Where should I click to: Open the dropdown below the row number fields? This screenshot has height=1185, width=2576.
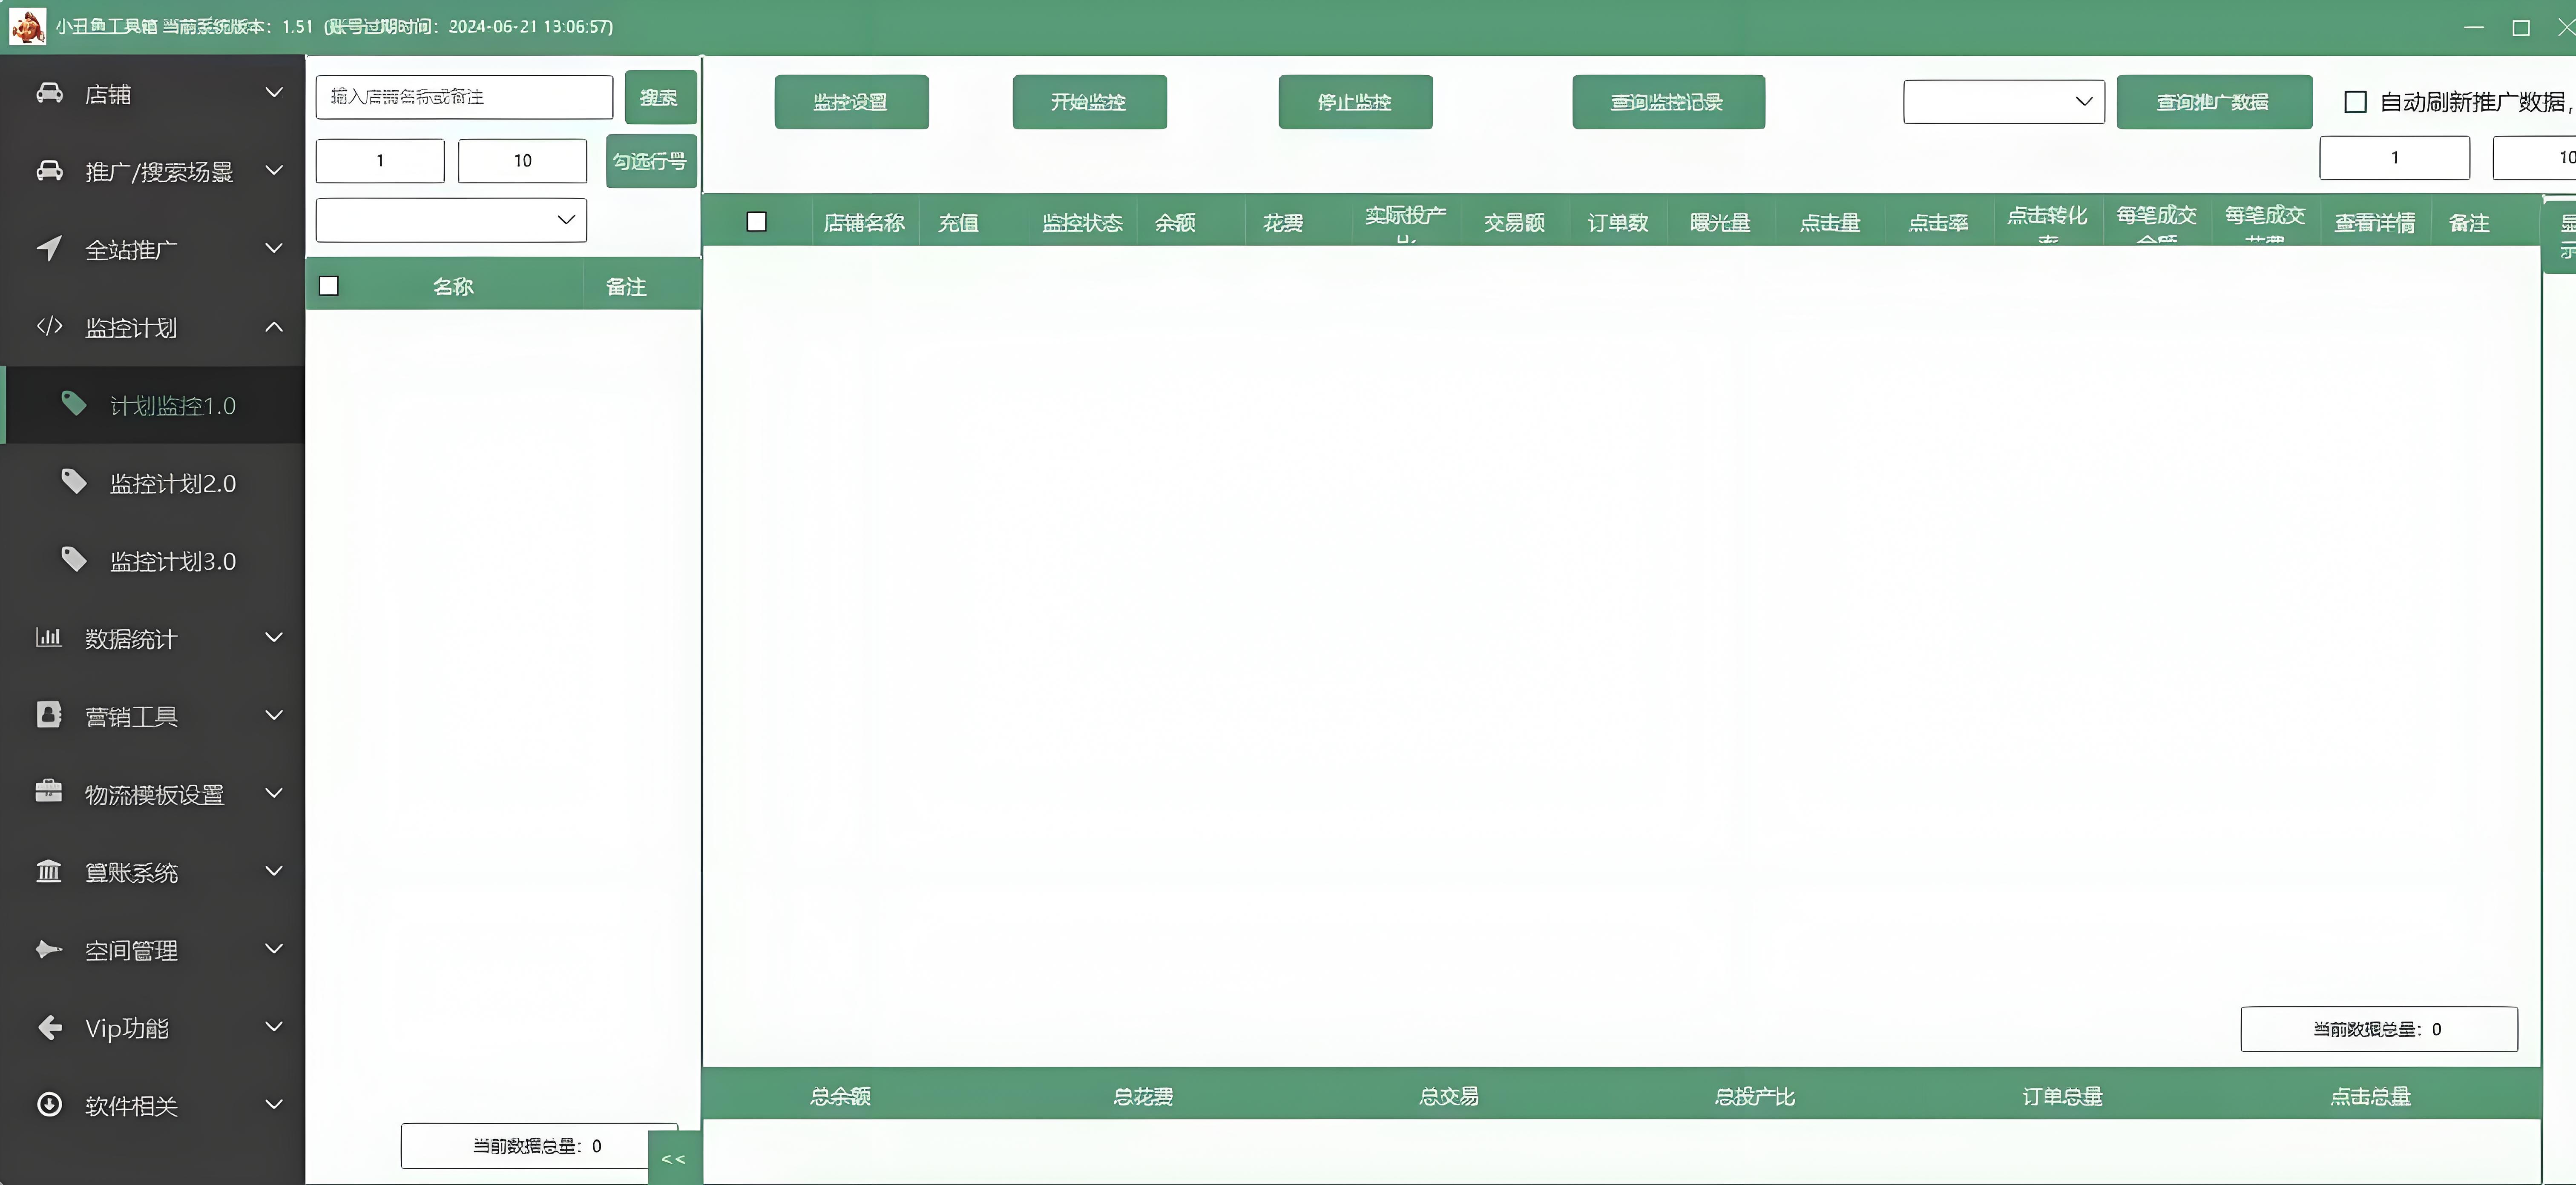[451, 220]
